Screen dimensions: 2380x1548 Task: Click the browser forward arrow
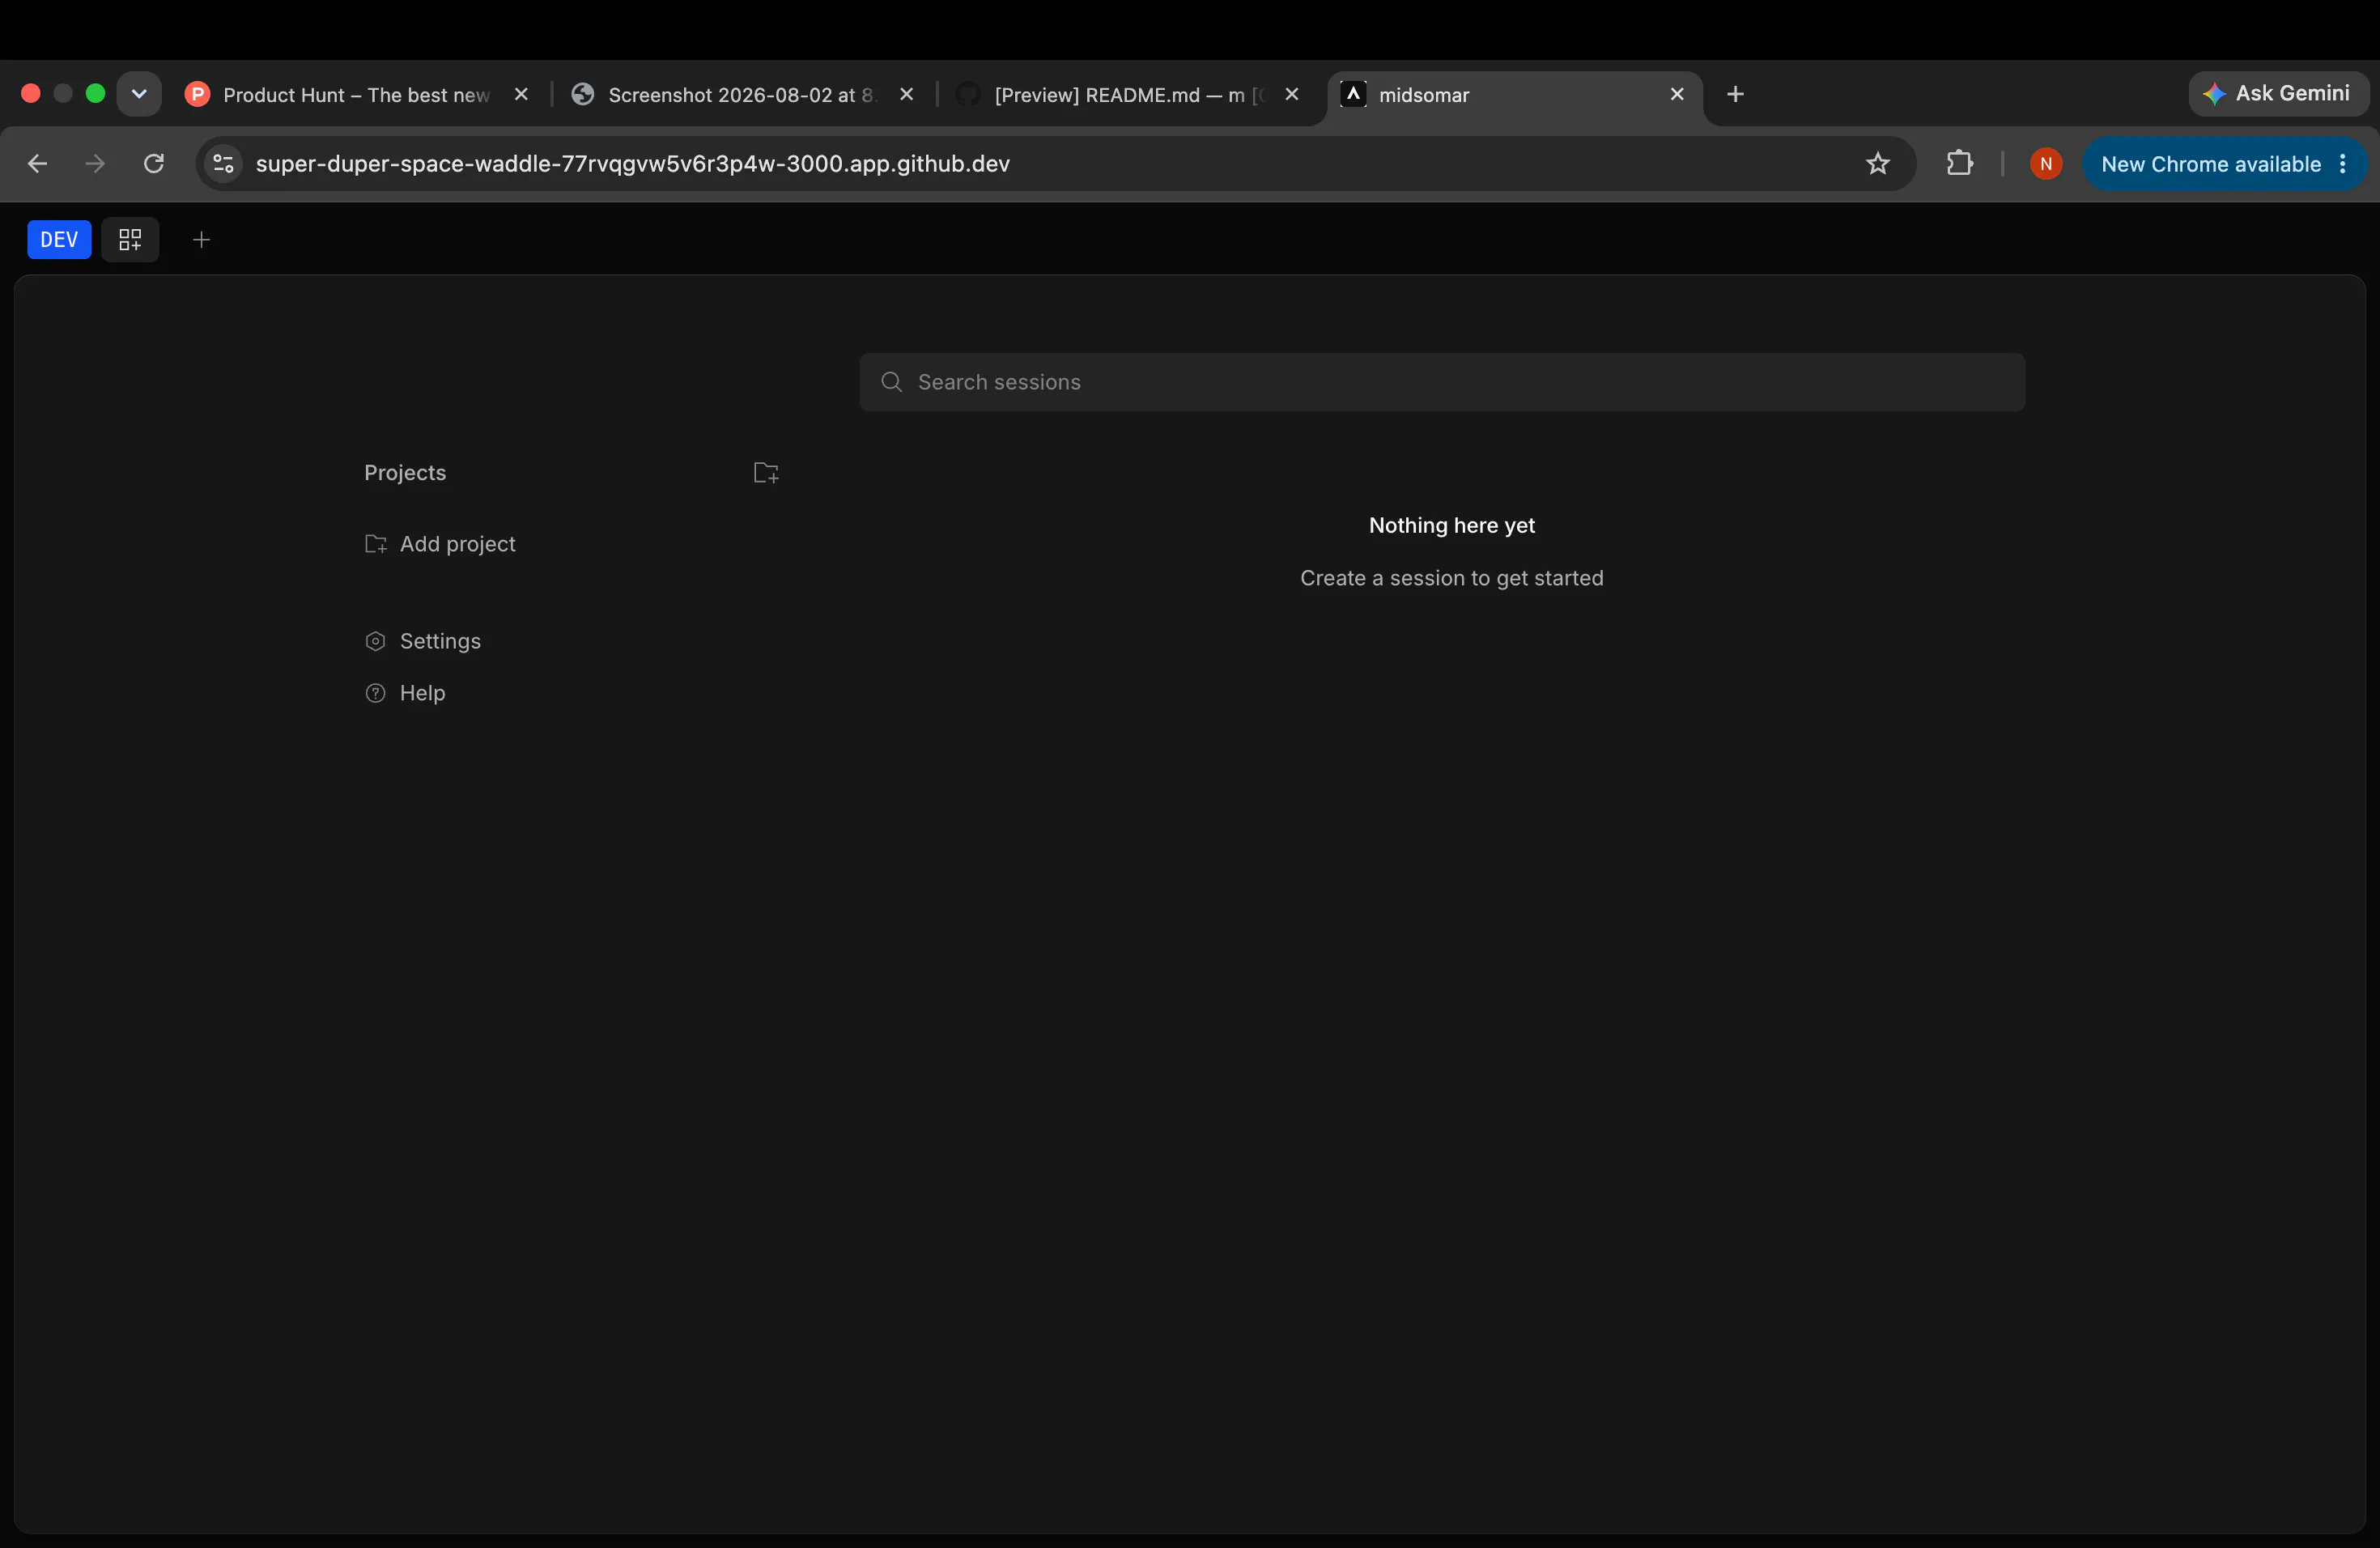pyautogui.click(x=95, y=164)
